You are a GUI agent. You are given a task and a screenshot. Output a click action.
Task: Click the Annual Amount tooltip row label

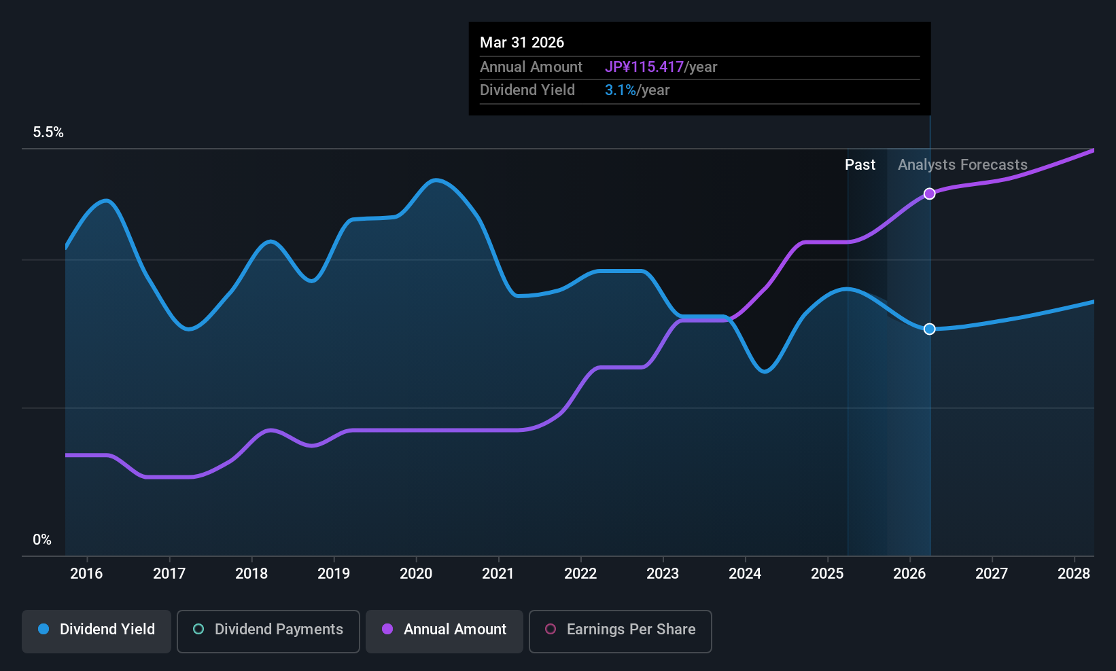point(531,67)
